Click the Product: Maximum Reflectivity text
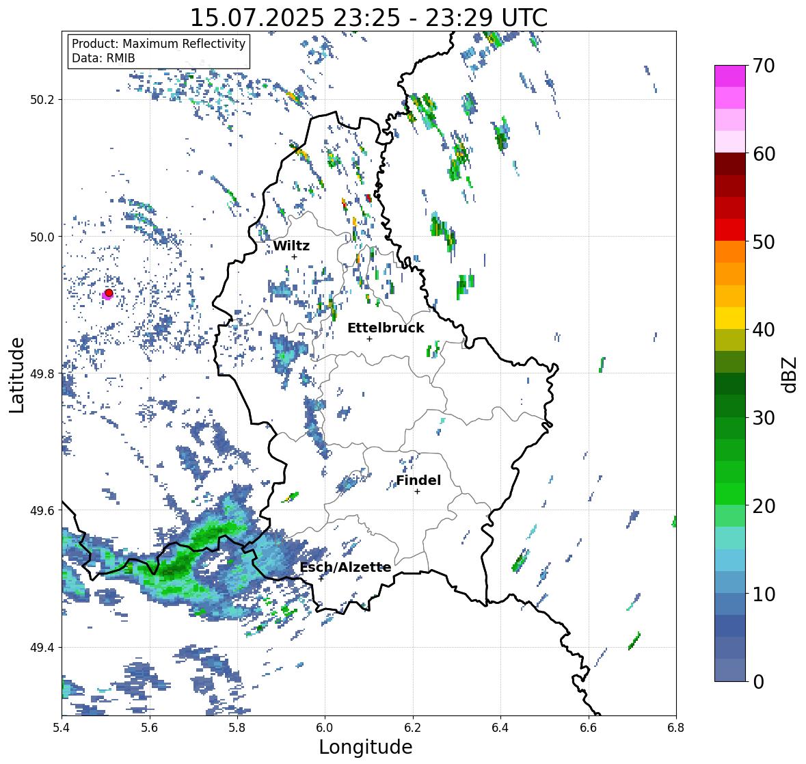The height and width of the screenshot is (764, 806). [x=159, y=44]
